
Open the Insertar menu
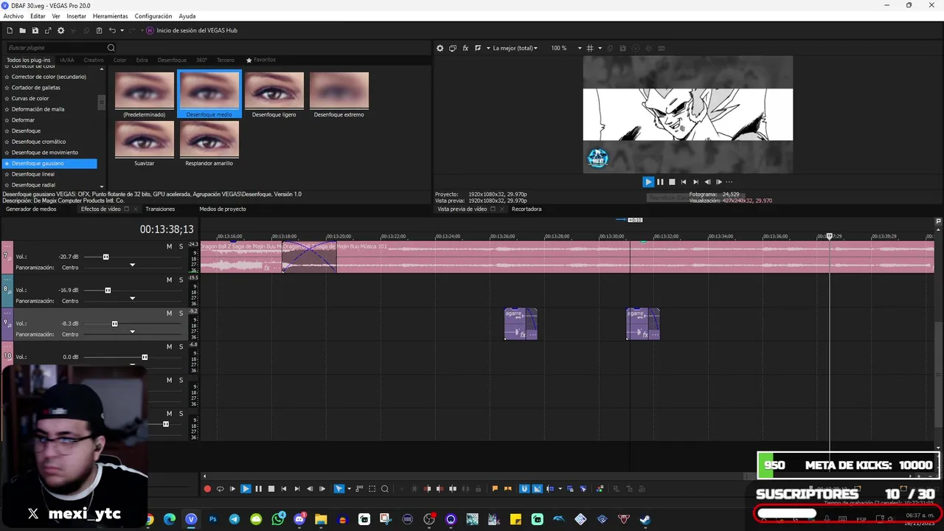click(76, 15)
